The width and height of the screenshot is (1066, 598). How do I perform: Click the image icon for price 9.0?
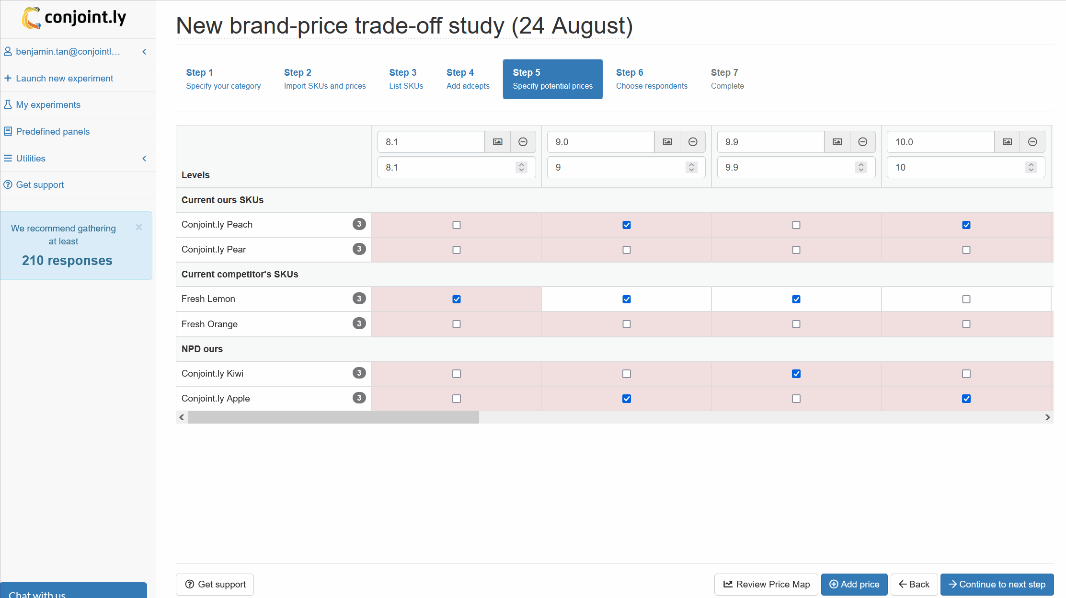click(x=667, y=142)
